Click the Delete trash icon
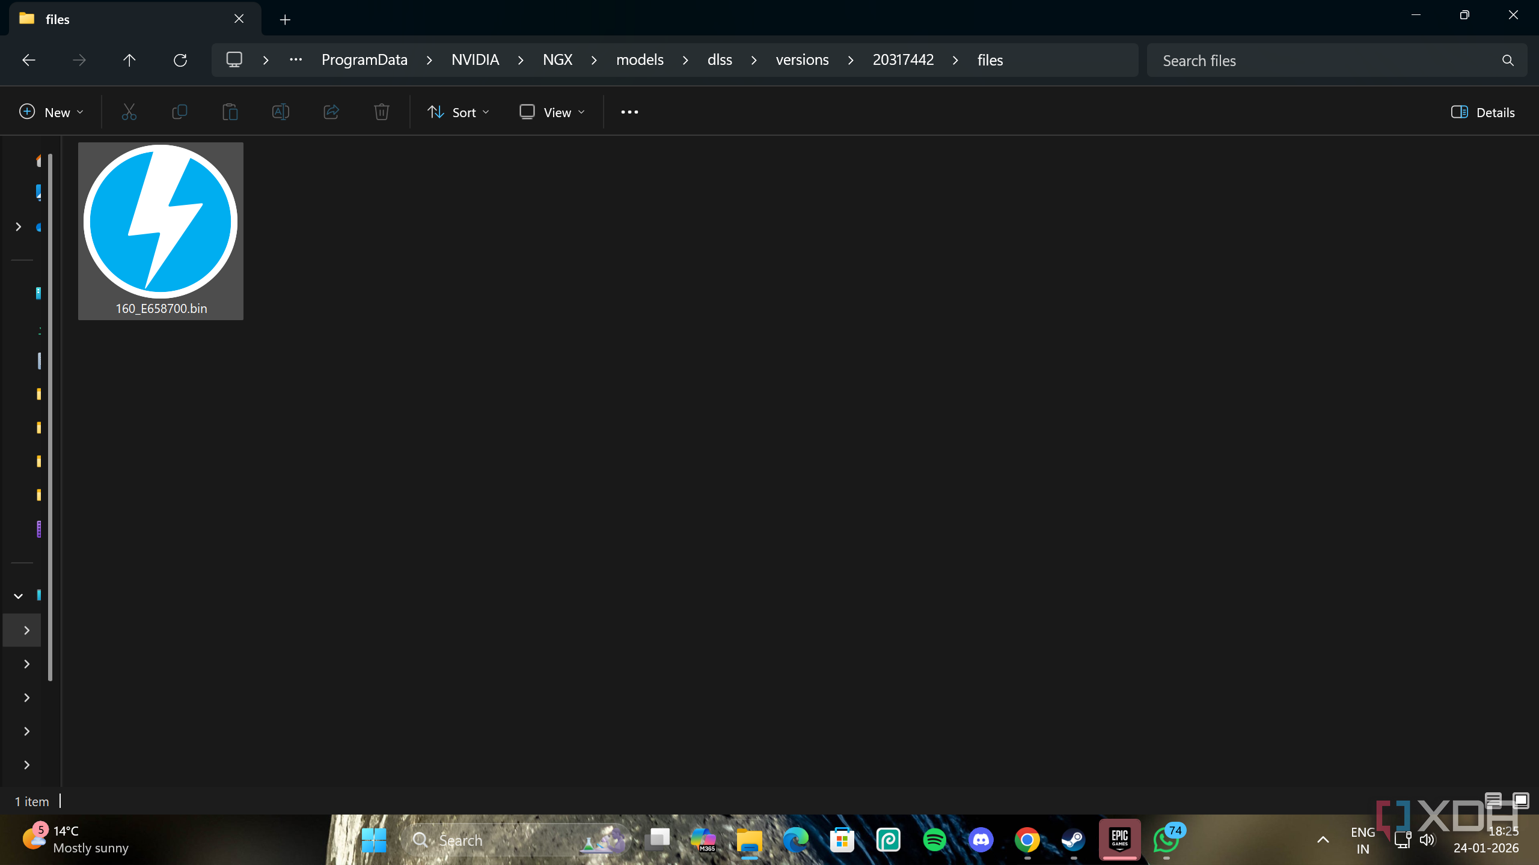This screenshot has width=1539, height=865. pos(381,112)
